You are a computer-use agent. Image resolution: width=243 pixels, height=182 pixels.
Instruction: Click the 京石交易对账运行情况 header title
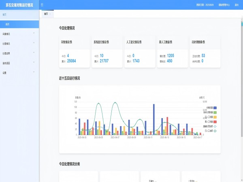coord(19,5)
